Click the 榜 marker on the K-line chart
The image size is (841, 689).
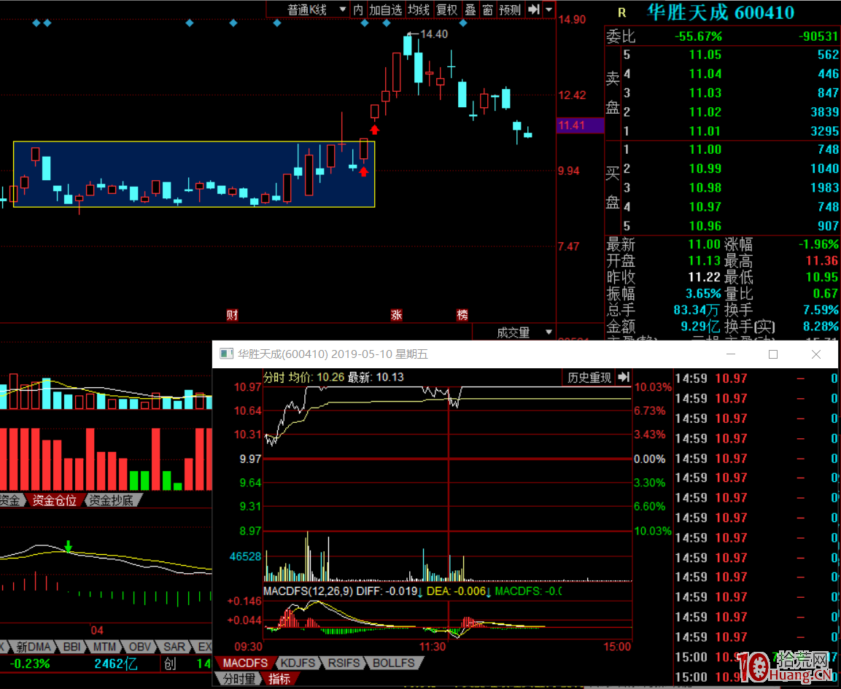[462, 315]
